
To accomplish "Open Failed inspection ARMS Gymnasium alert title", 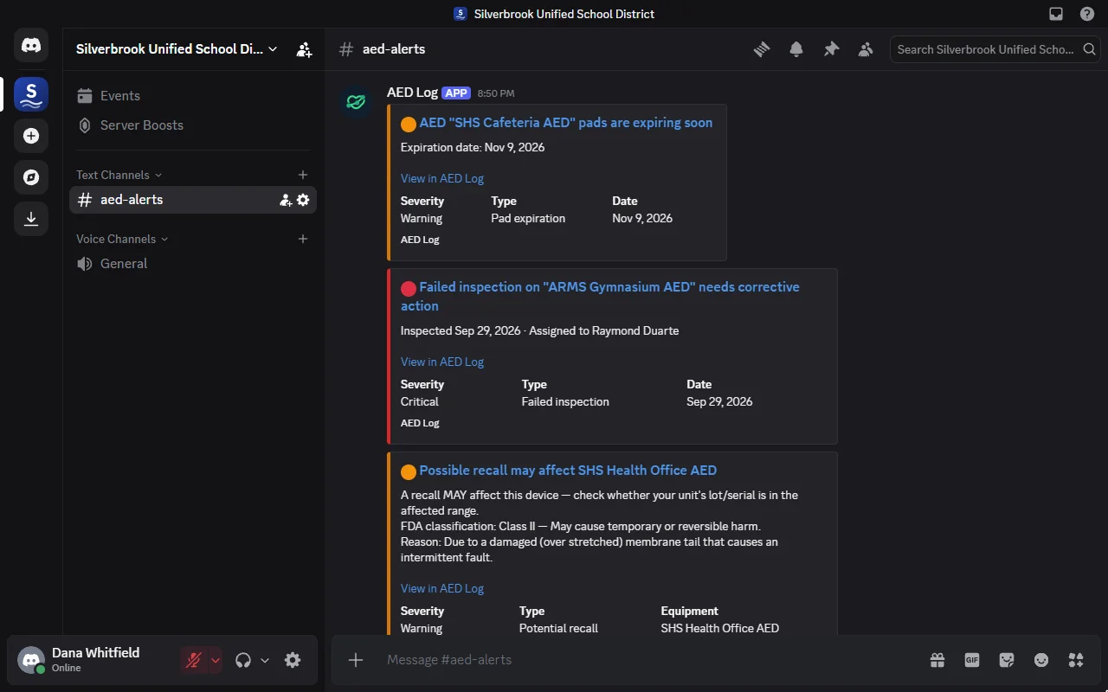I will (x=600, y=297).
